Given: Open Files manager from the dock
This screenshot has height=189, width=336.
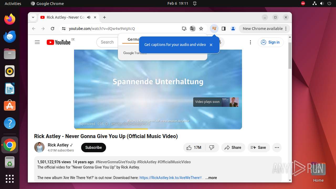Looking at the screenshot, I should [10, 54].
